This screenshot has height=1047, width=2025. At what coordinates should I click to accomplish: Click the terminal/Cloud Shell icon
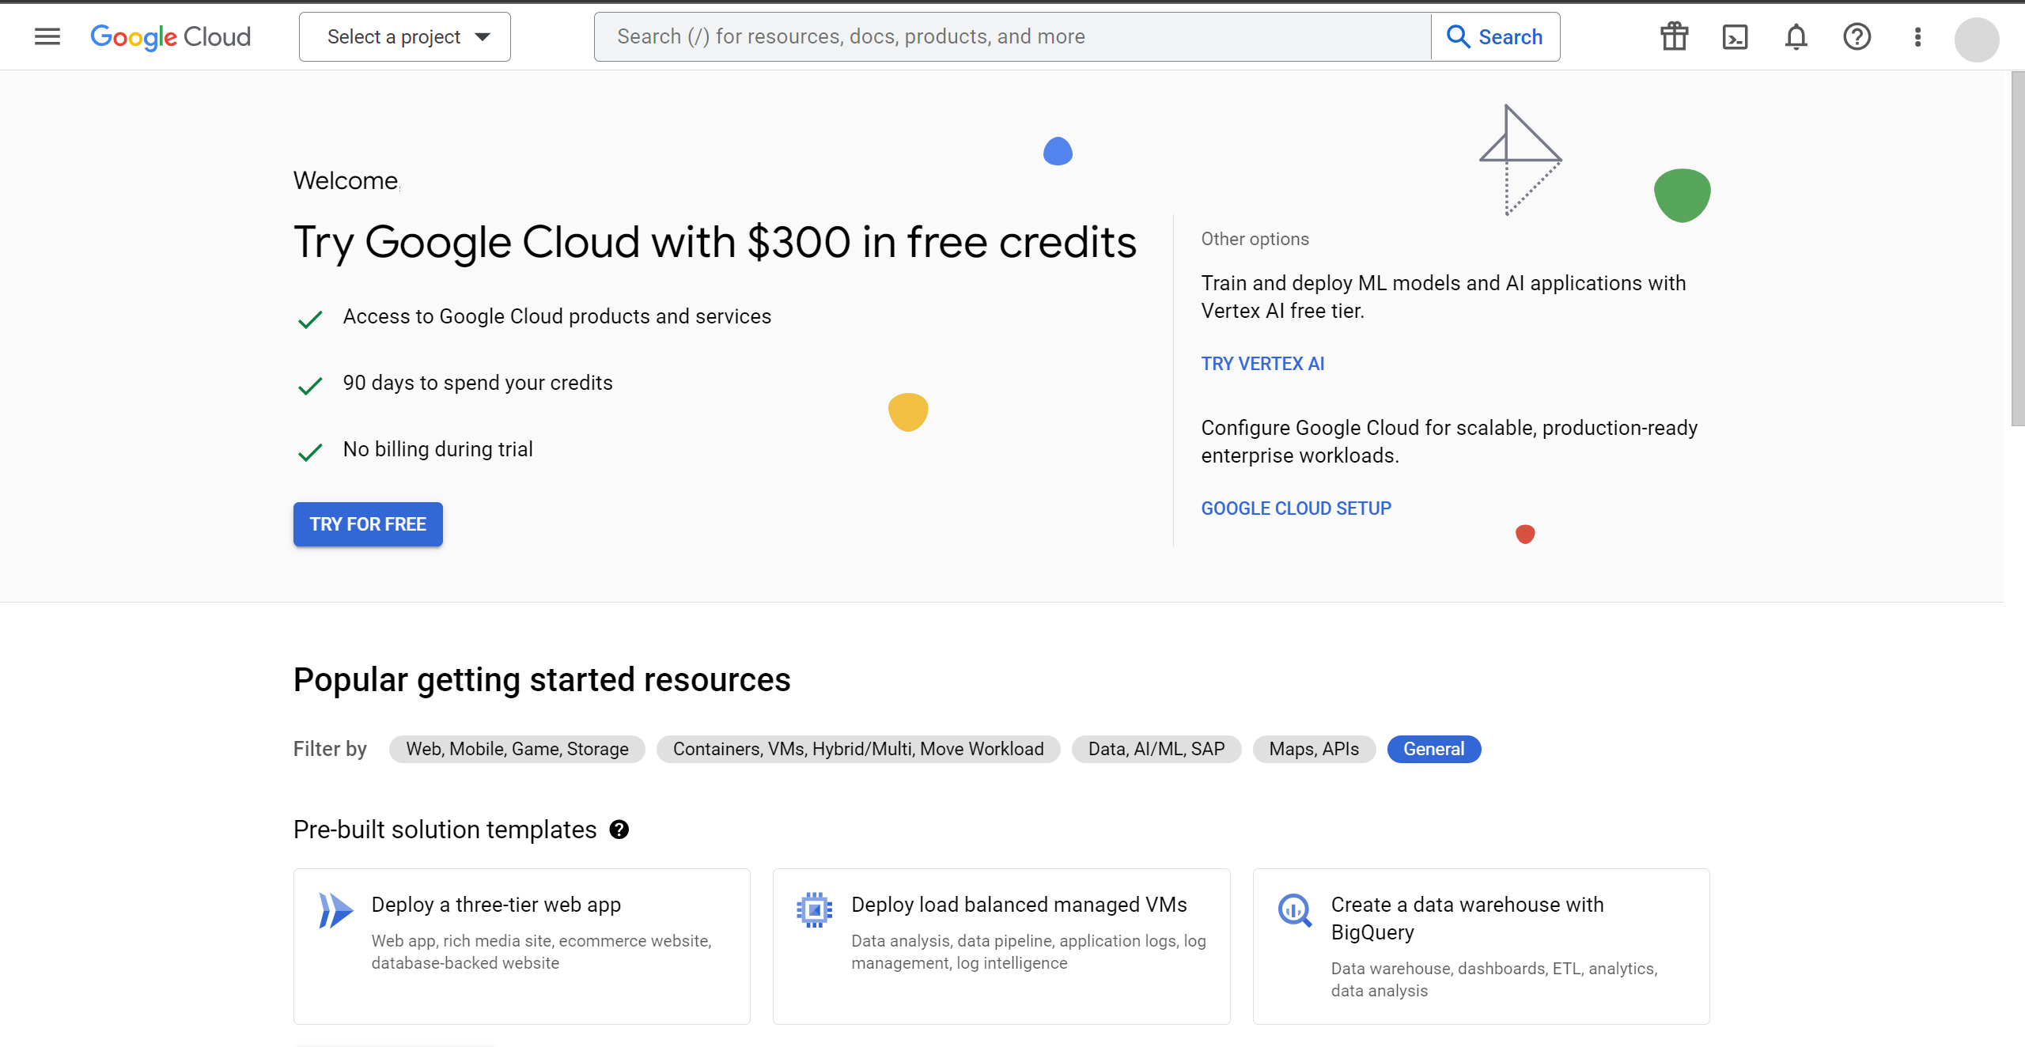click(x=1734, y=36)
